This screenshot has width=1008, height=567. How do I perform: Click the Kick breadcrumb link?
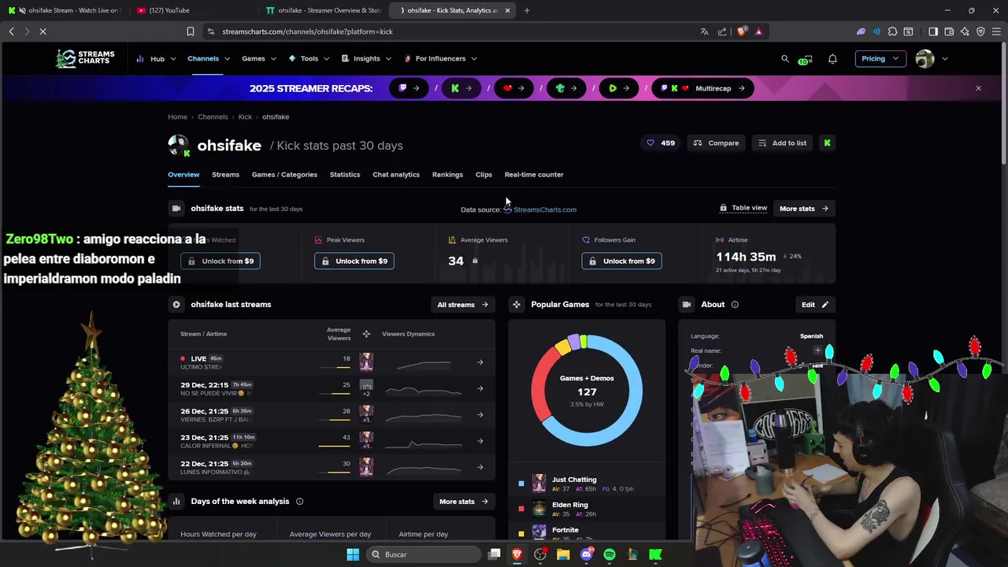point(245,117)
